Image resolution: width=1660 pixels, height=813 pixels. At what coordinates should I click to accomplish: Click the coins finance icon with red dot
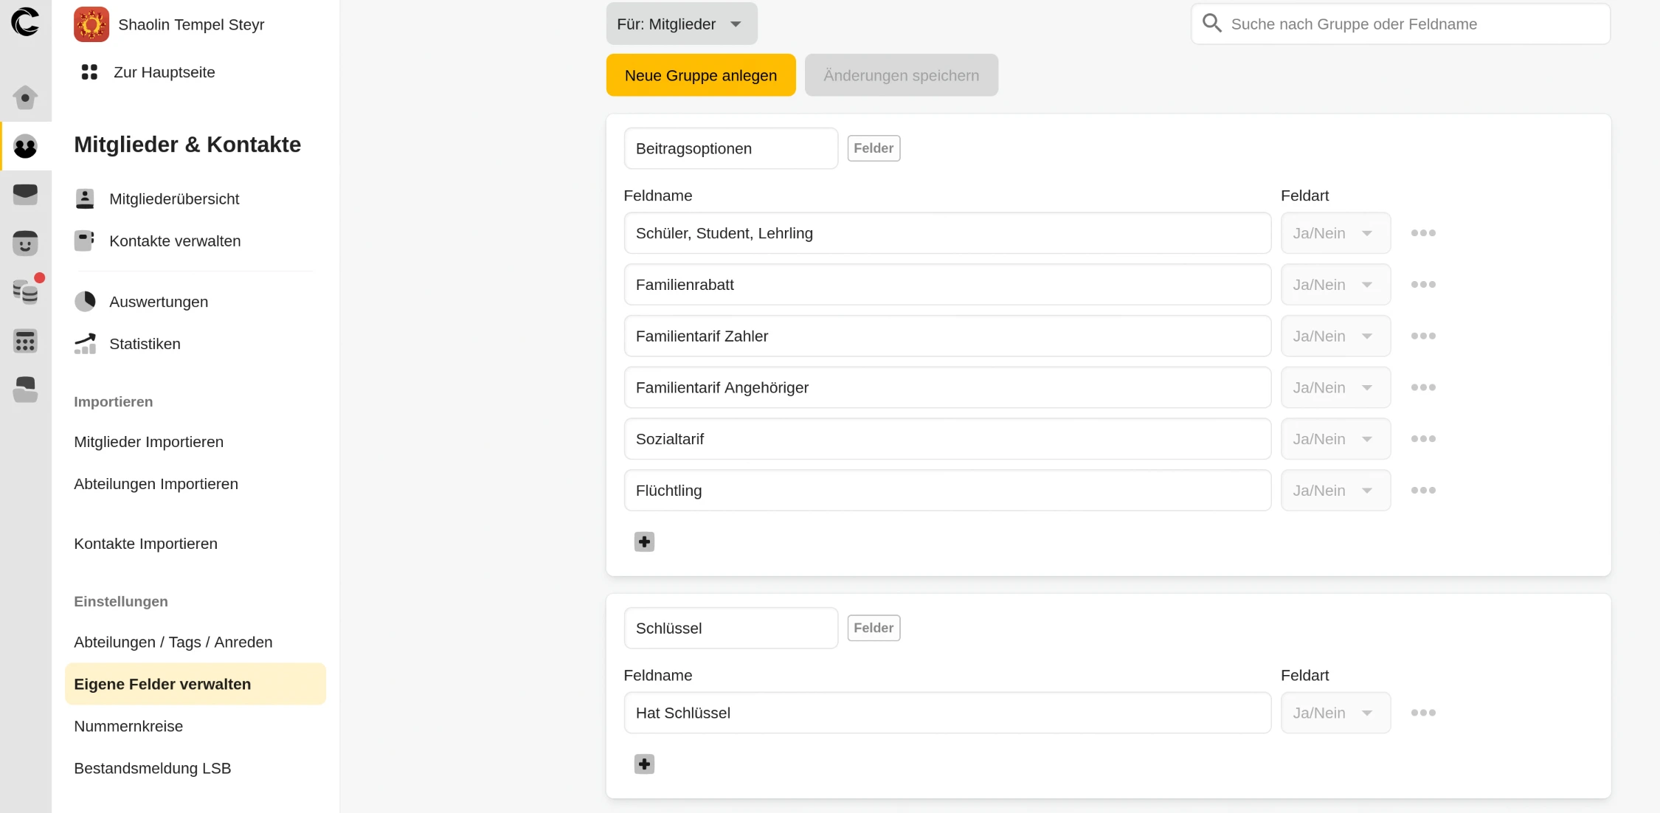25,291
